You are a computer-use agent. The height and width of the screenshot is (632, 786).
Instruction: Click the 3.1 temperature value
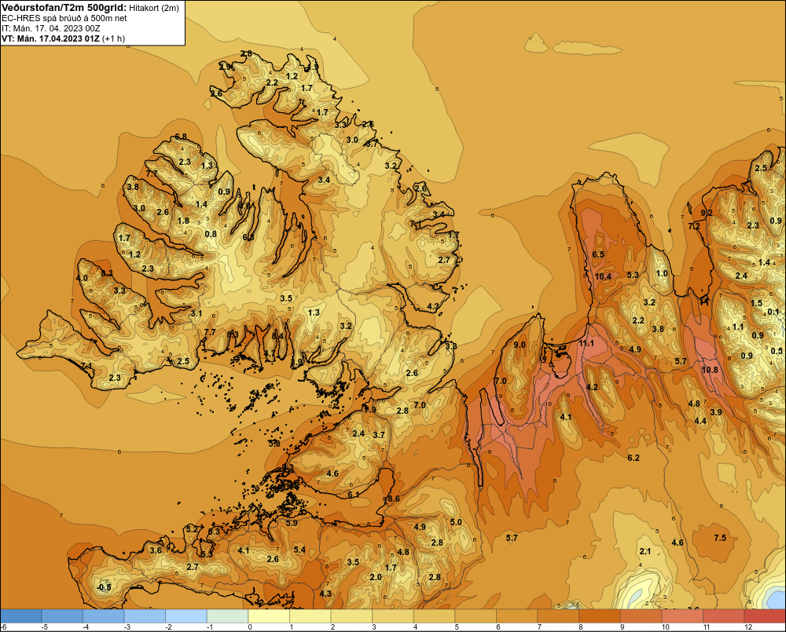point(196,313)
